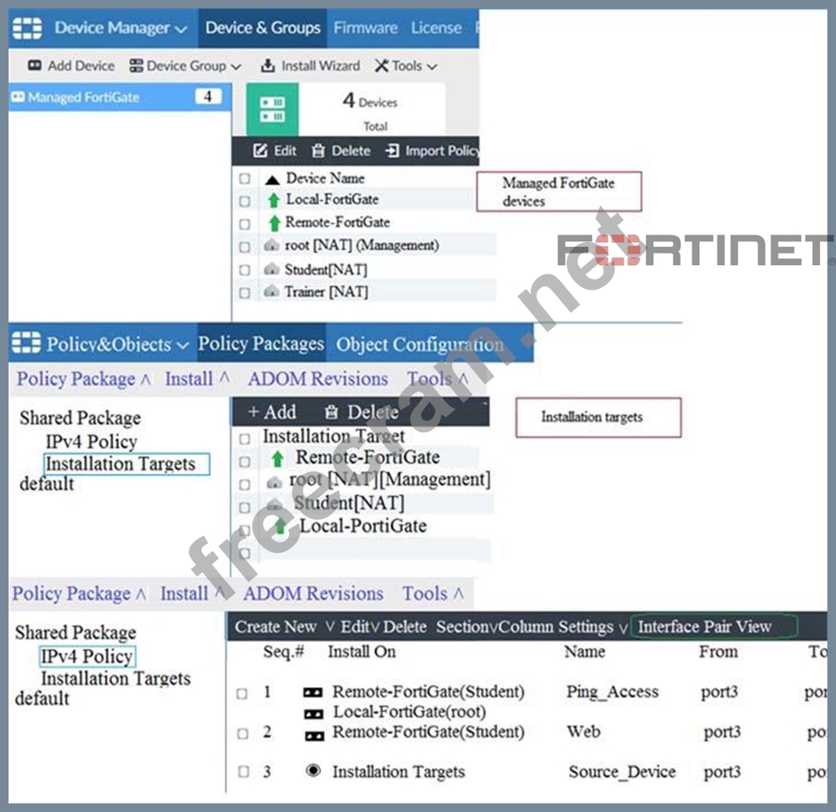
Task: Click the device icon beside Remote-FortiGate(Student) for Web policy
Action: (x=314, y=736)
